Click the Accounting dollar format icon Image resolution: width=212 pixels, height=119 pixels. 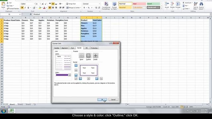84,8
